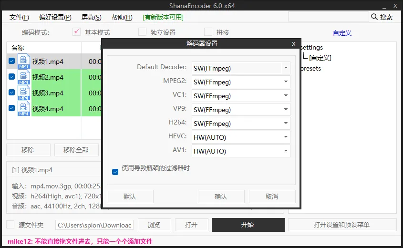
Task: Open the MPEG2 decoder dropdown
Action: (x=241, y=82)
